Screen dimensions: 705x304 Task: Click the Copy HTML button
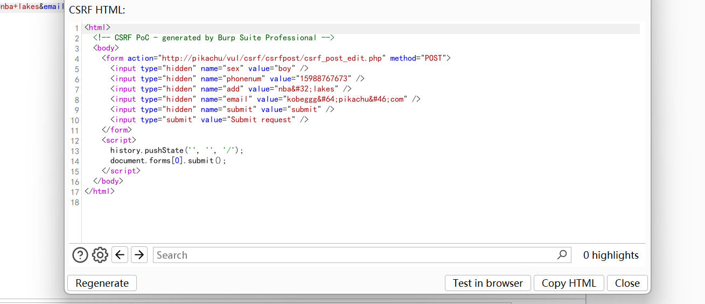(x=569, y=283)
